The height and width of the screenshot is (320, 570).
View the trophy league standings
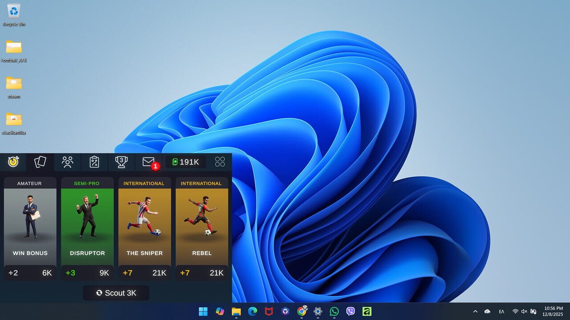click(121, 162)
